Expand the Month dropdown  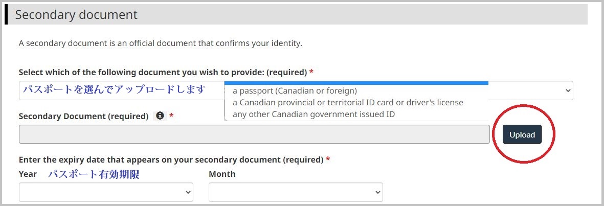tap(296, 192)
